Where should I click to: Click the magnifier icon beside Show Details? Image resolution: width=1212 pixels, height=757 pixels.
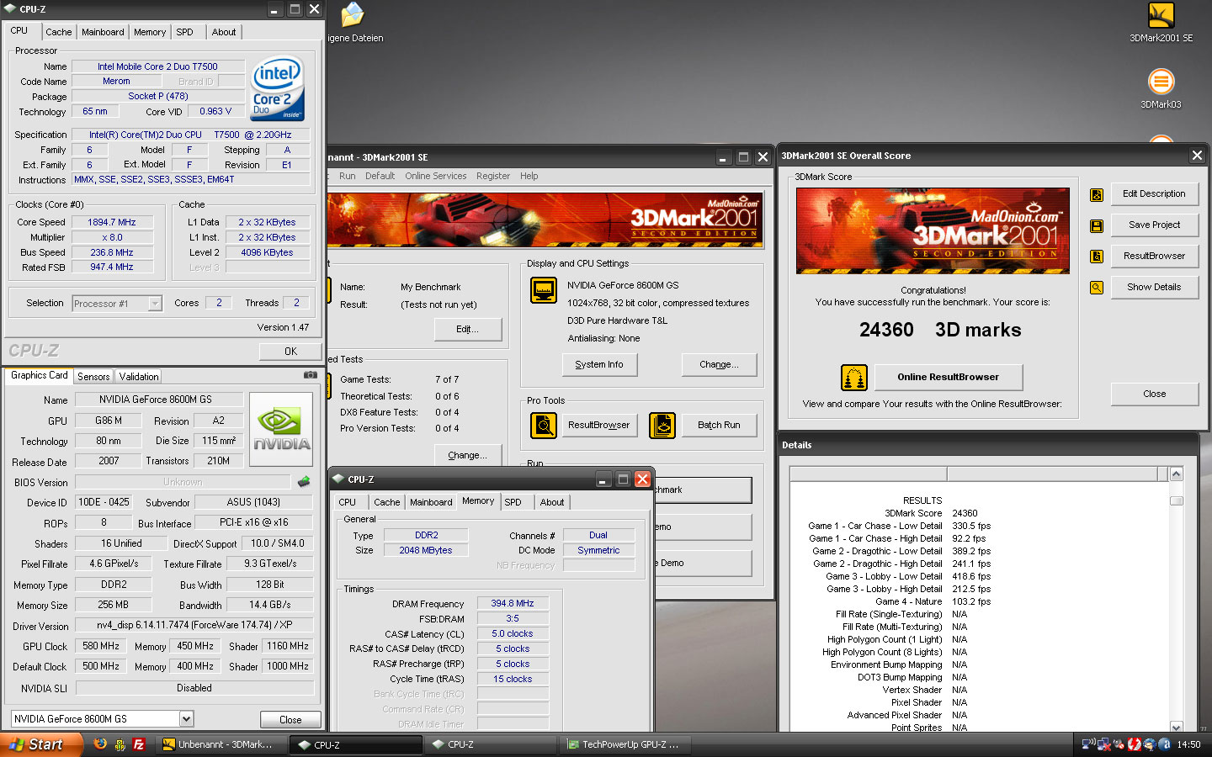click(1097, 288)
